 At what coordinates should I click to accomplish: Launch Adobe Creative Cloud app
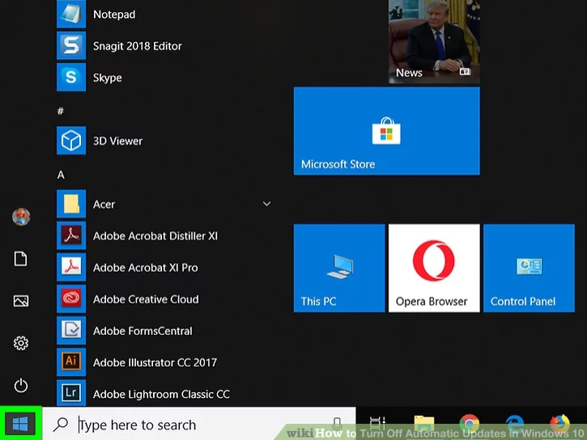[x=145, y=299]
